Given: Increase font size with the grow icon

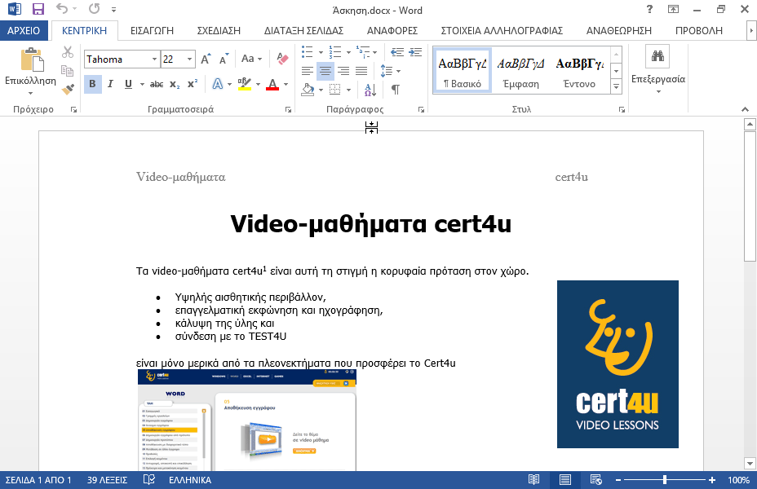Looking at the screenshot, I should pos(206,59).
